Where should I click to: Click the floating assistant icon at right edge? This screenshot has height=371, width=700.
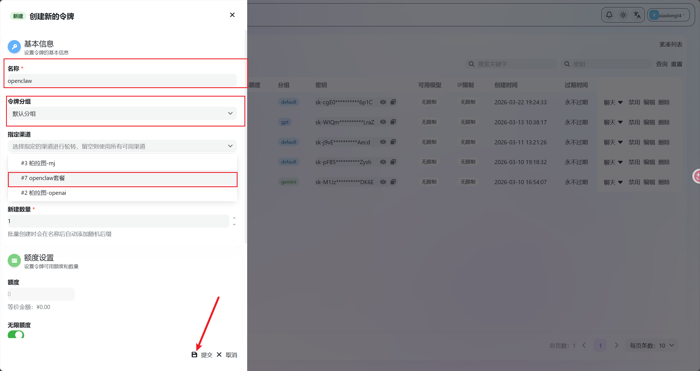click(x=696, y=176)
